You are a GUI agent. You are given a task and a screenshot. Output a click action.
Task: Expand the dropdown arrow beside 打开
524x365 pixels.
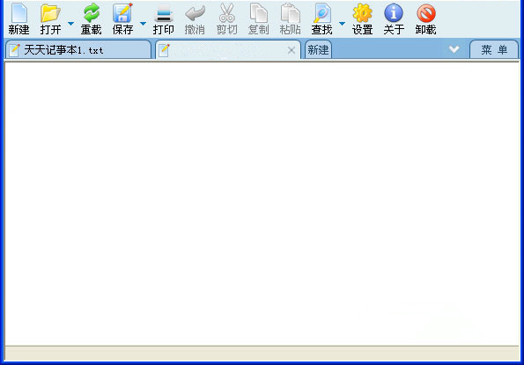click(x=70, y=24)
